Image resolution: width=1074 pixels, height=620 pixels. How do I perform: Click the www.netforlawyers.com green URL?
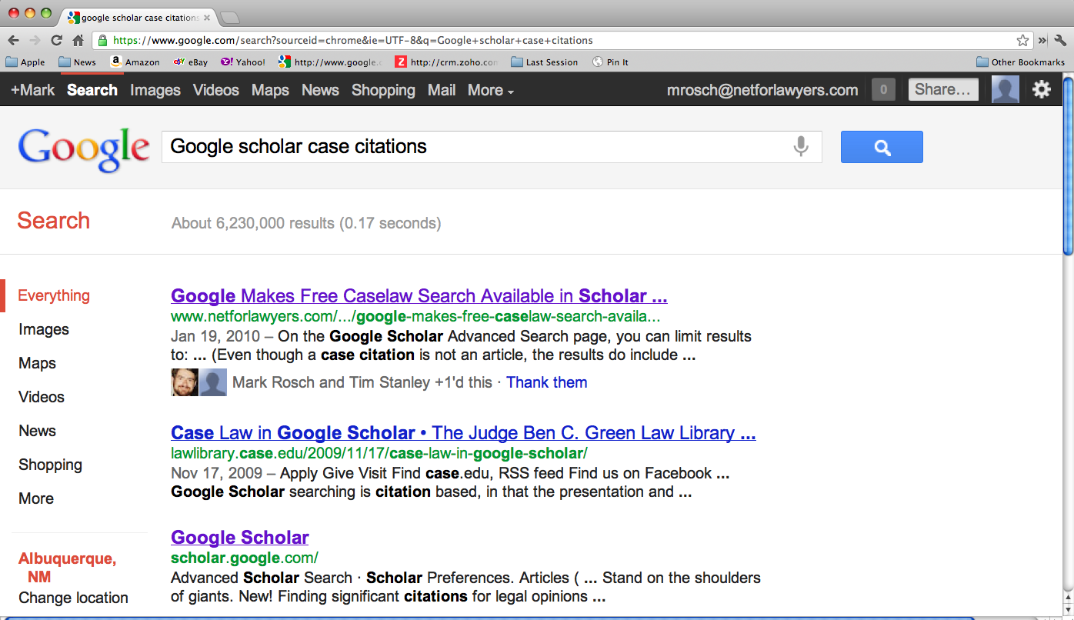[x=415, y=316]
